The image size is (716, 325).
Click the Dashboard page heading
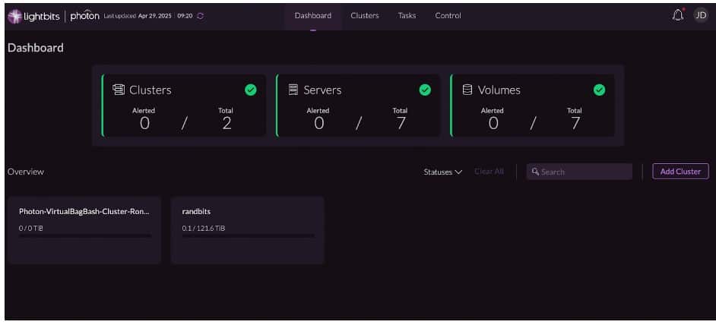(36, 48)
